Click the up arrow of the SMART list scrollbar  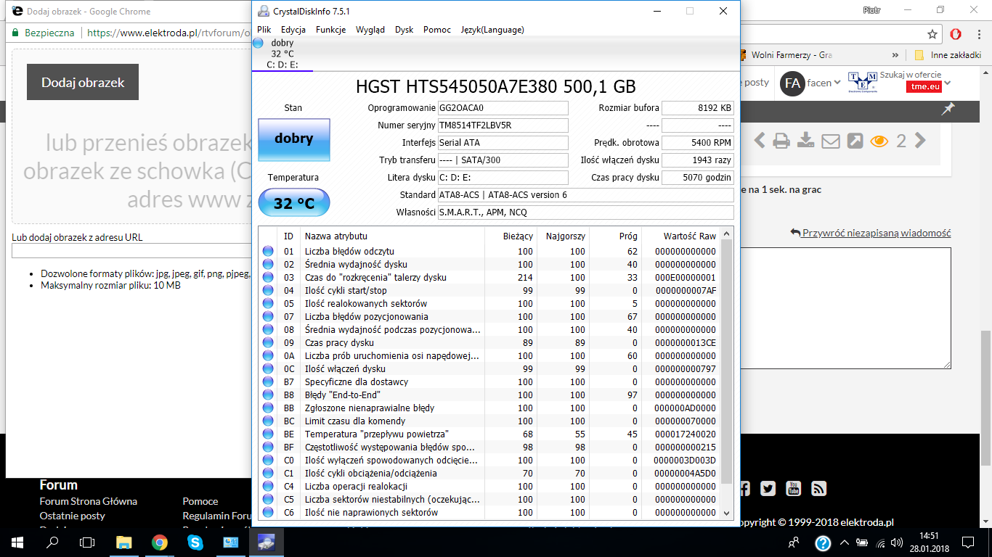(727, 234)
